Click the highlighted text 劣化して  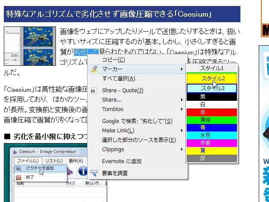coord(86,52)
